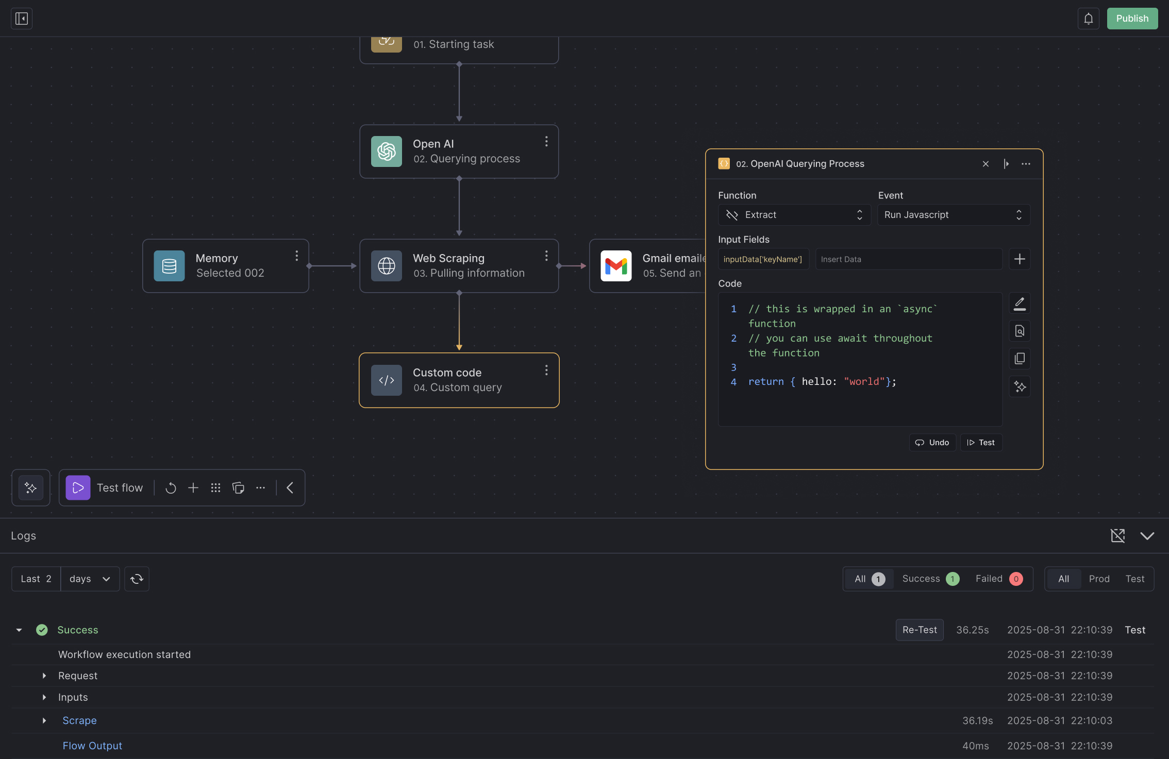Image resolution: width=1169 pixels, height=759 pixels.
Task: Show only Prod environment logs
Action: 1099,579
